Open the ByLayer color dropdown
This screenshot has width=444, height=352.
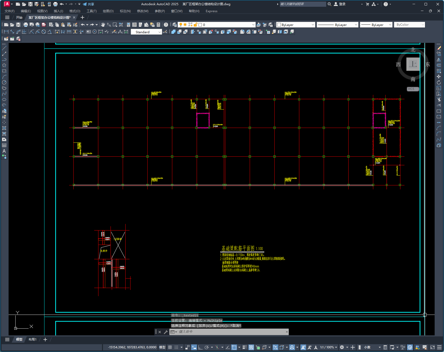[313, 25]
